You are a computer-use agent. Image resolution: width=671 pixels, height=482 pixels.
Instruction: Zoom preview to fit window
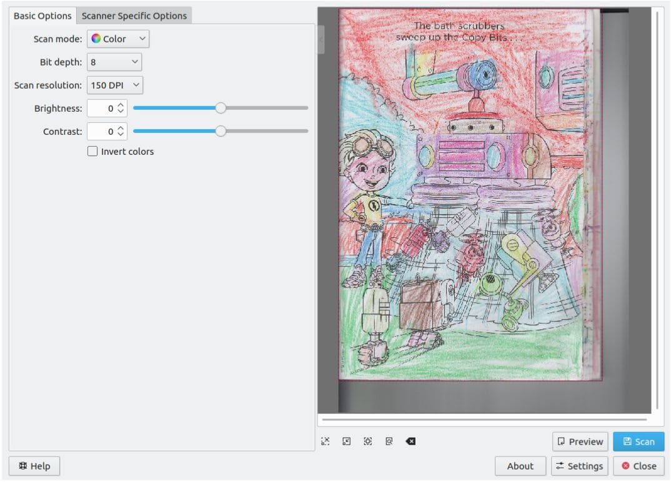click(326, 441)
